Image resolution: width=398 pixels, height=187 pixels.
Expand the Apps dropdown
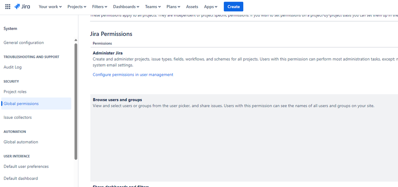211,7
